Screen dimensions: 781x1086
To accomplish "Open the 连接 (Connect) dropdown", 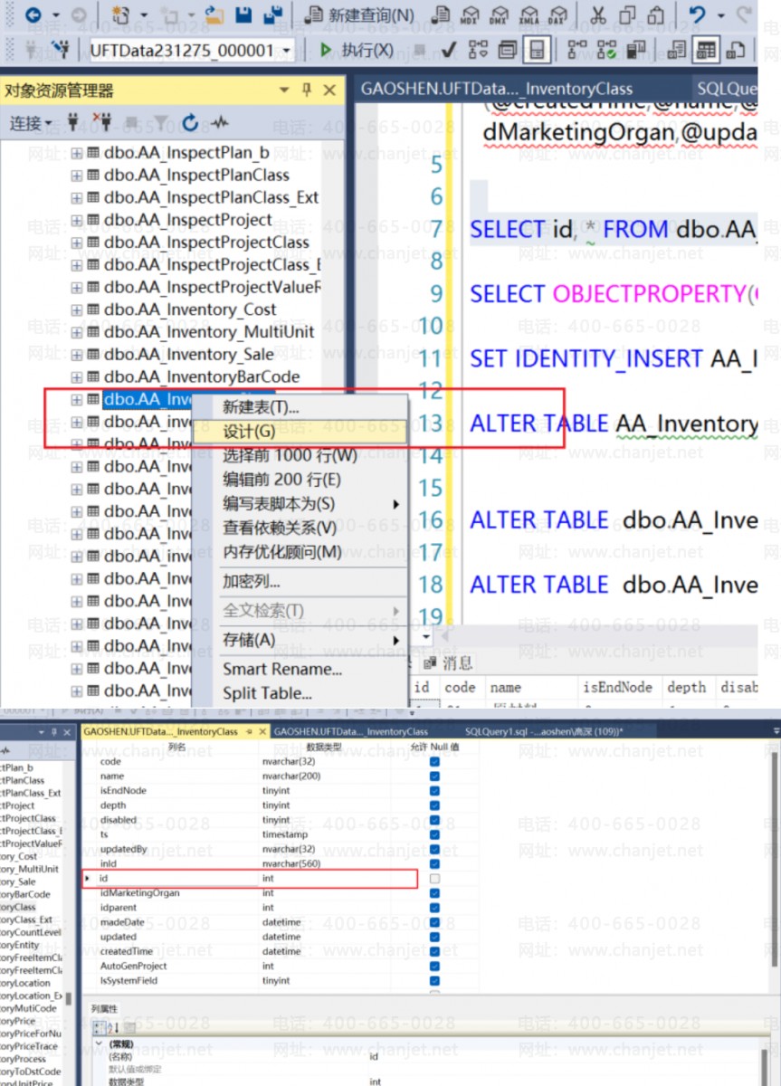I will [x=31, y=123].
